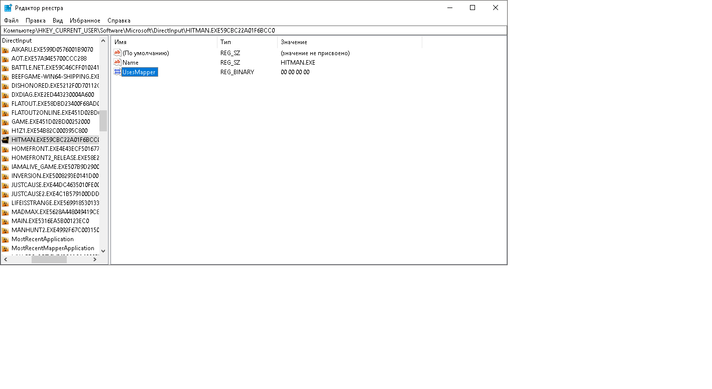Viewport: 712px width, 389px height.
Task: Click the folder icon beside BATTLE.NET.EXE key
Action: (x=6, y=68)
